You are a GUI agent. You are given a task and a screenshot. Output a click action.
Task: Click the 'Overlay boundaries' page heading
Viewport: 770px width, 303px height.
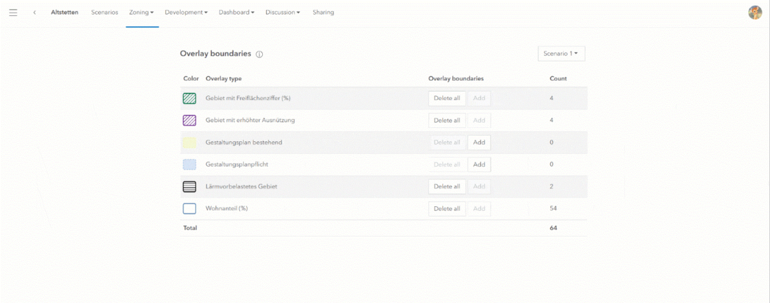216,54
